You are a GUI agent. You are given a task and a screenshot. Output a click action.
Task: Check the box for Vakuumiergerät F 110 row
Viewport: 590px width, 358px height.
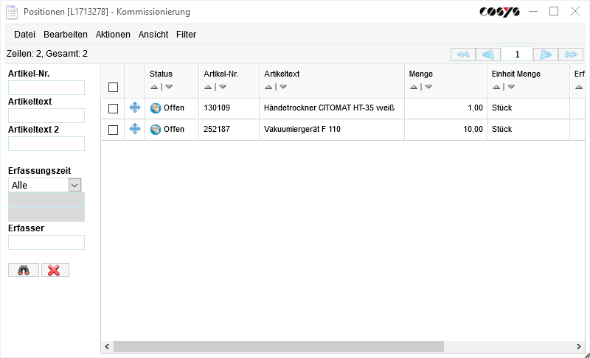[113, 130]
